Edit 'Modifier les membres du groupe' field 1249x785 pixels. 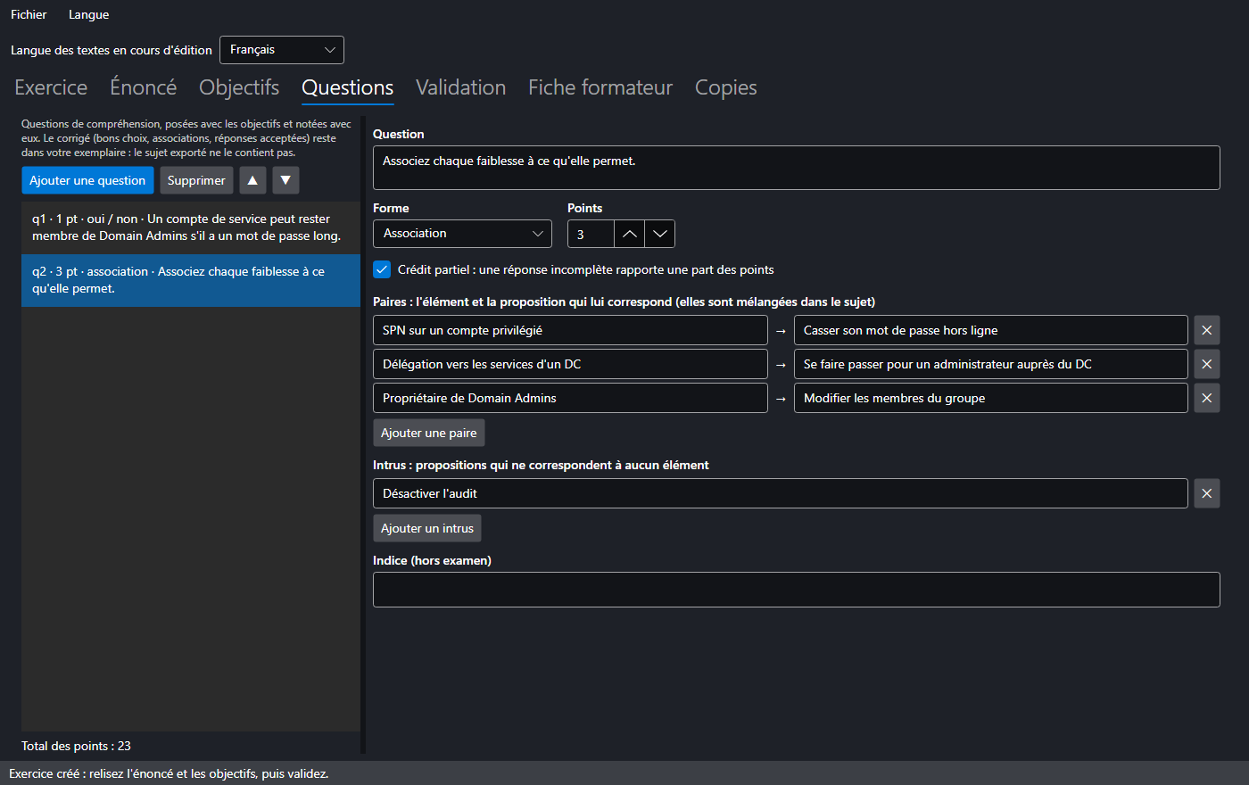point(991,398)
